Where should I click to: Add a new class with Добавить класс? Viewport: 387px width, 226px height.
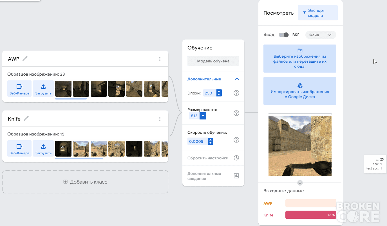coord(85,182)
